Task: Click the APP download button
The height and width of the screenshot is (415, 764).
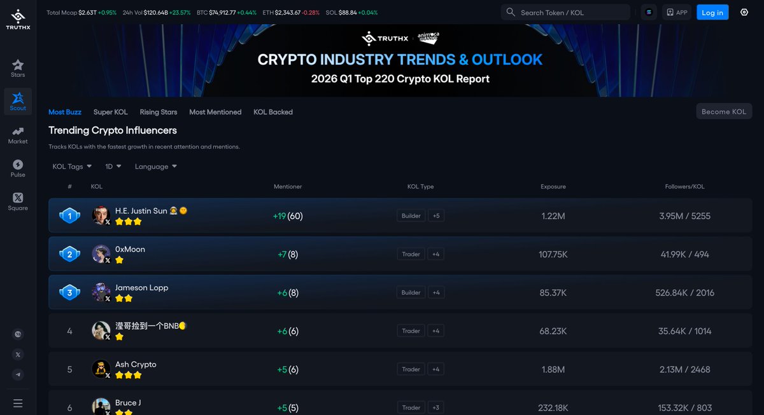Action: (x=676, y=12)
